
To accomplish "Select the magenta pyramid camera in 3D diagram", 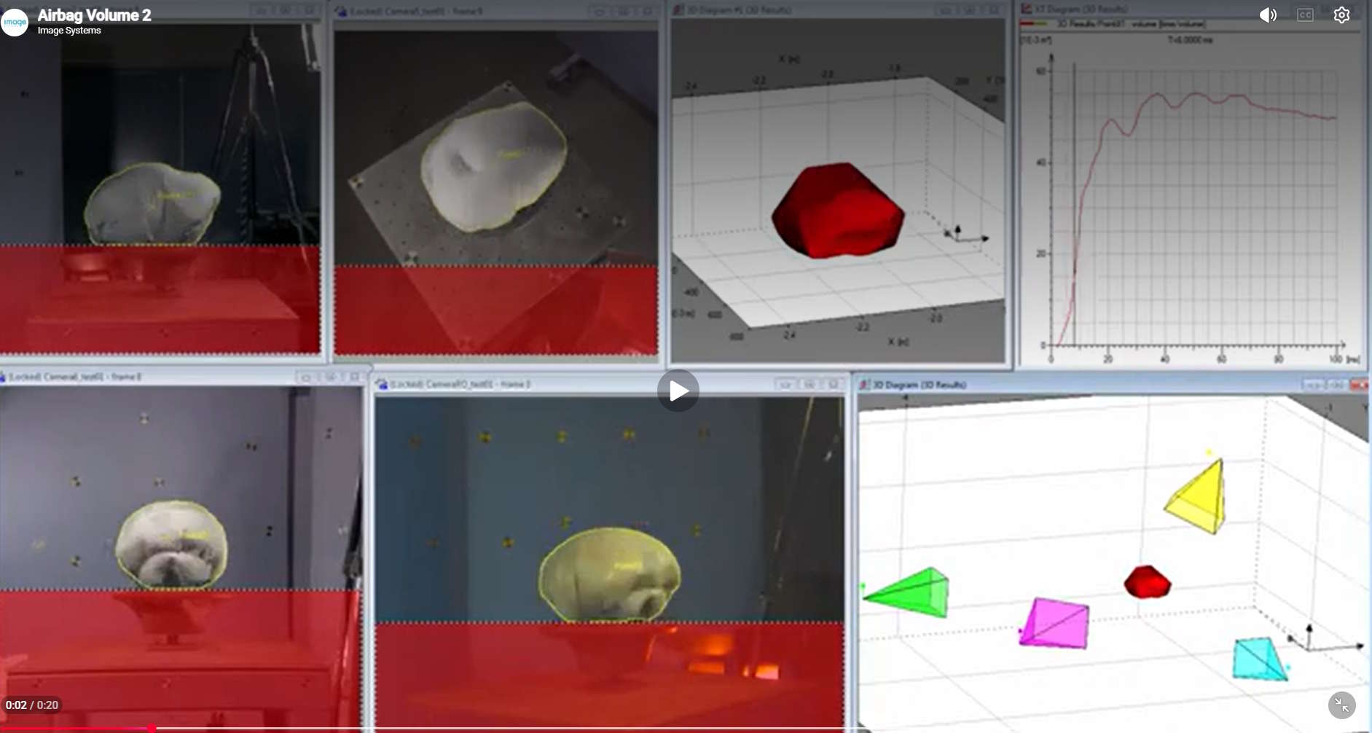I will [x=1056, y=623].
